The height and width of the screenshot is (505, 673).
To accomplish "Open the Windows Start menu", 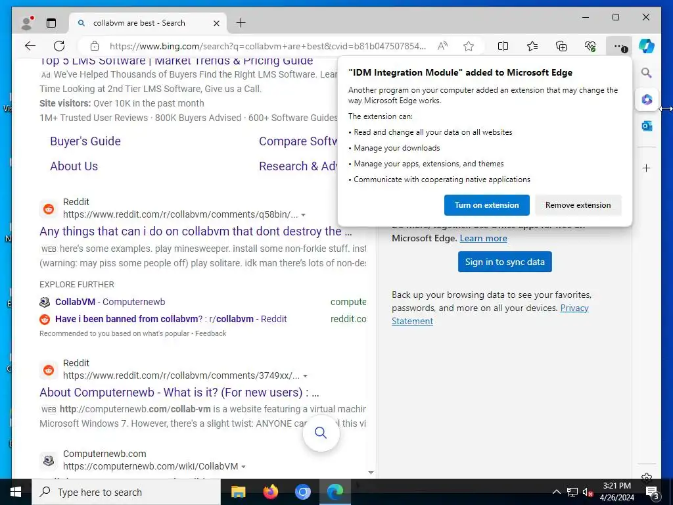I will (x=16, y=492).
